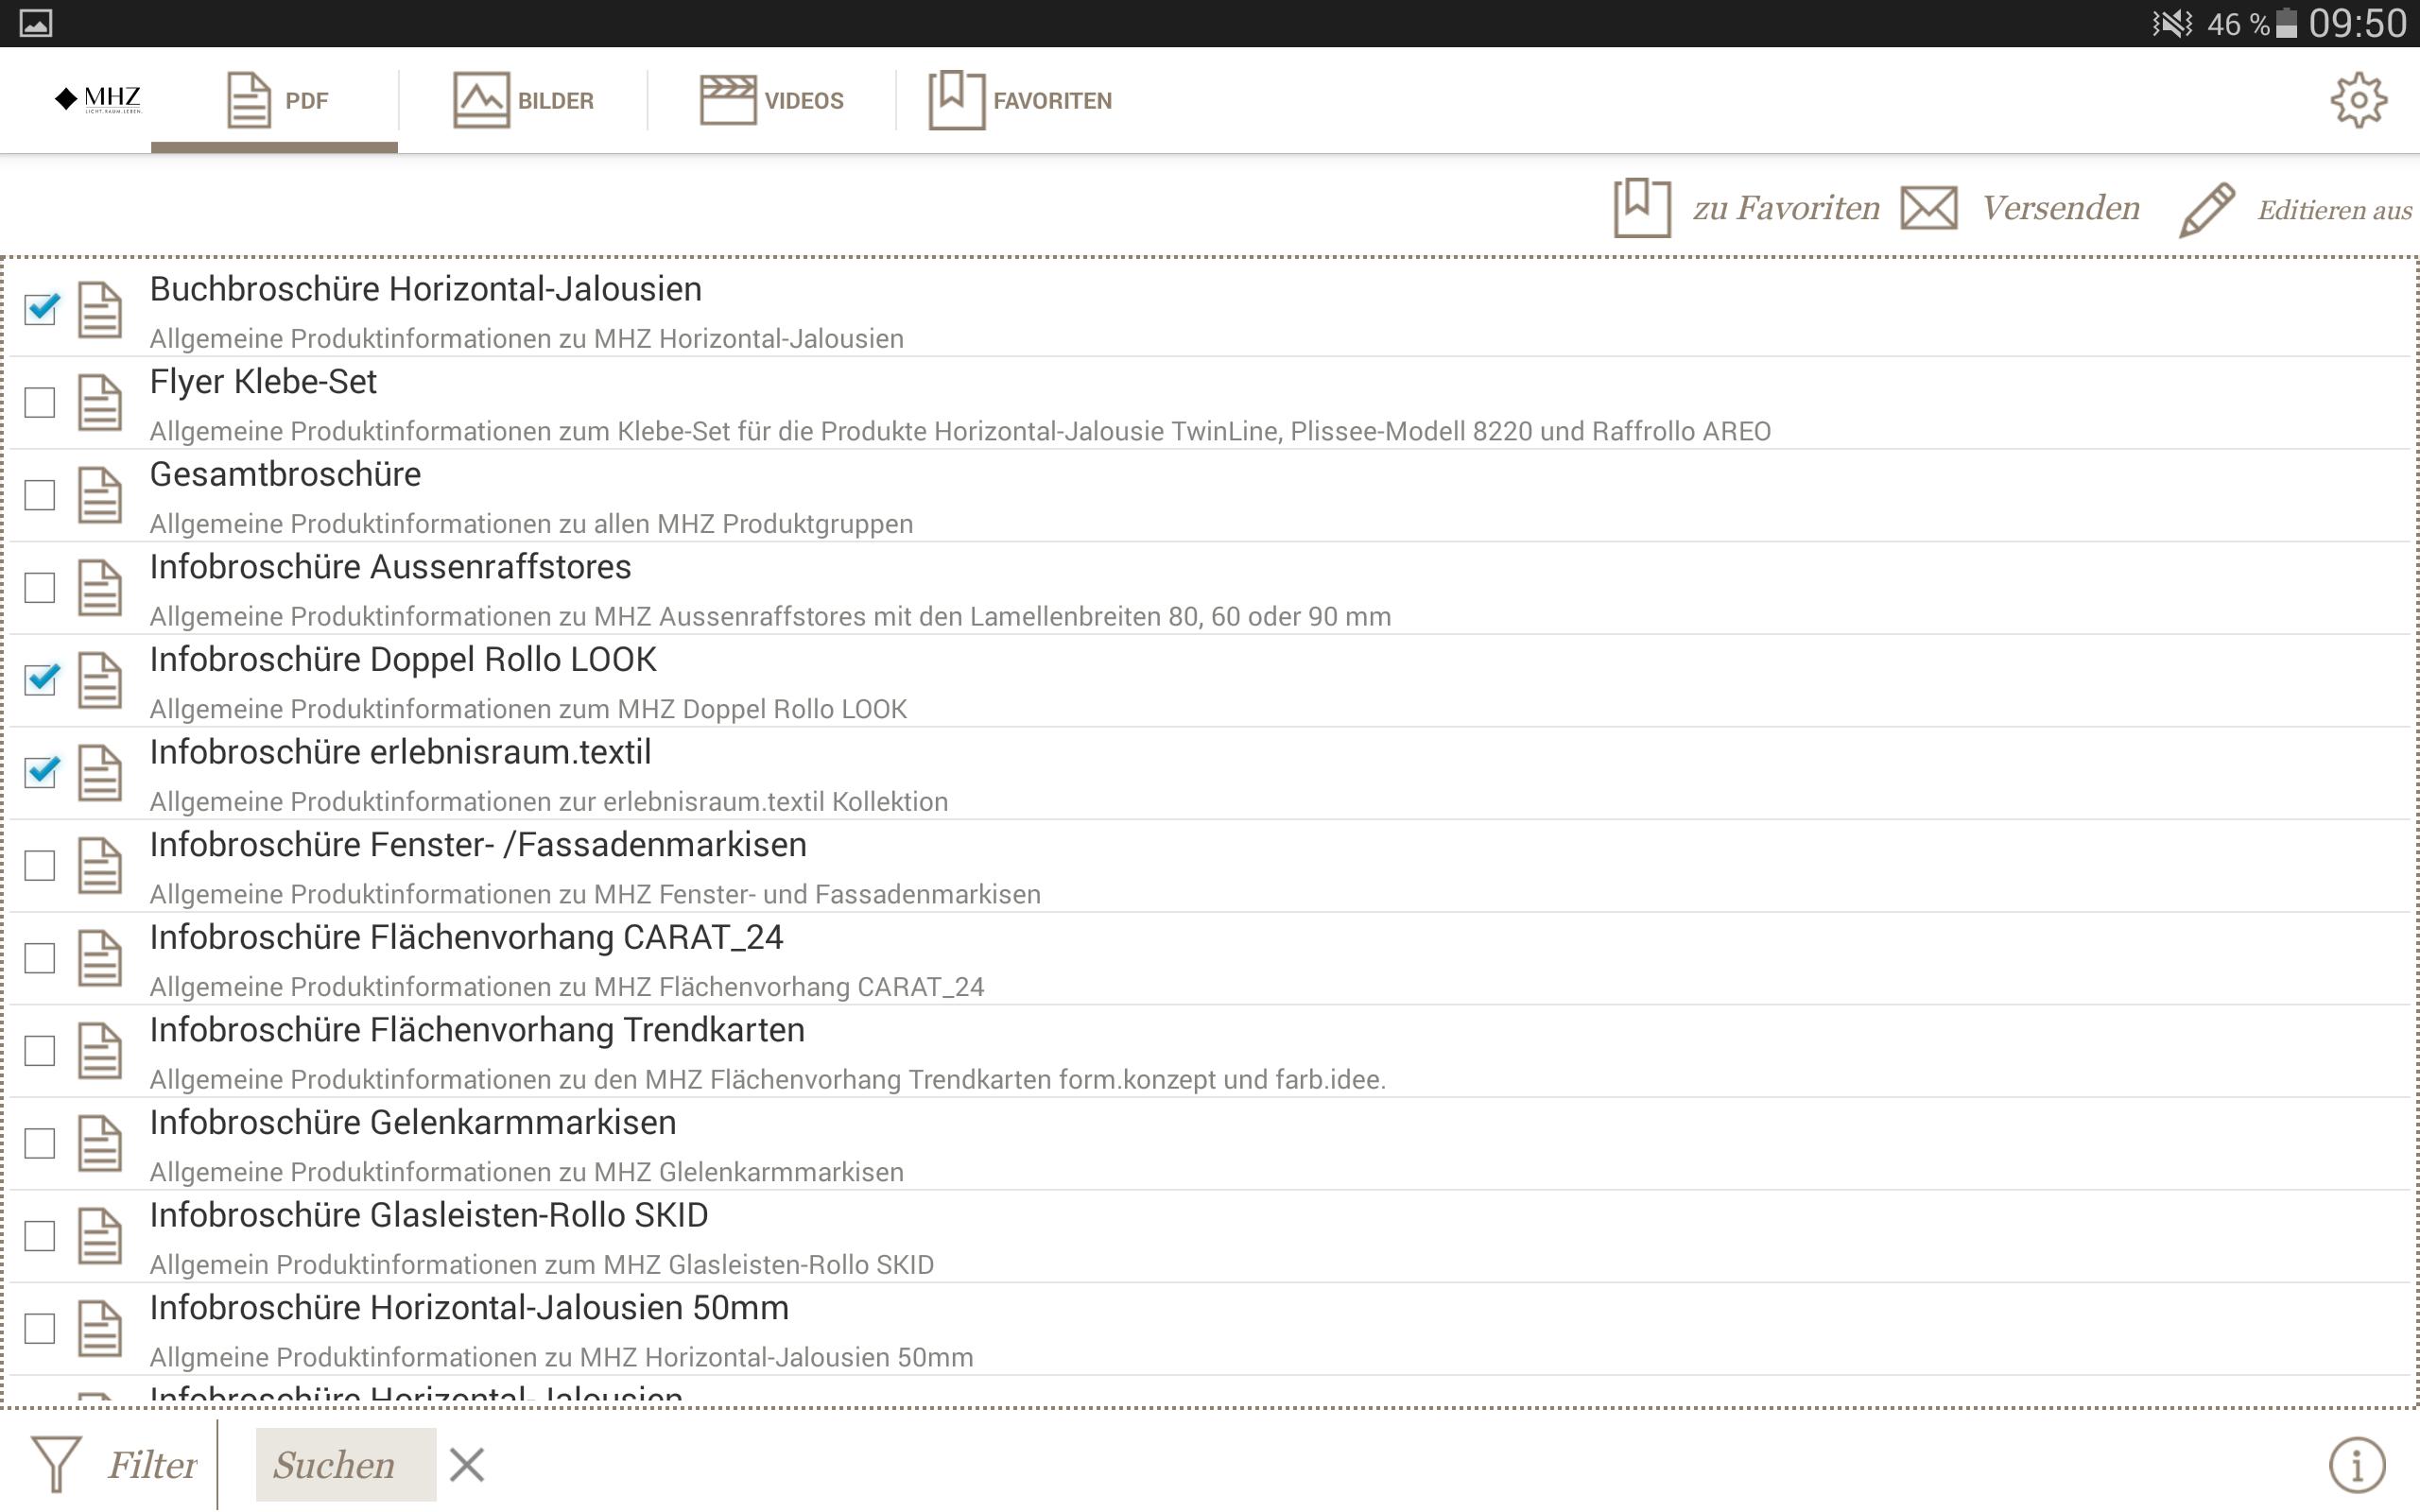Screen dimensions: 2420x1512
Task: Click description mentioning form.konzept und farb.idee
Action: pyautogui.click(x=767, y=1080)
